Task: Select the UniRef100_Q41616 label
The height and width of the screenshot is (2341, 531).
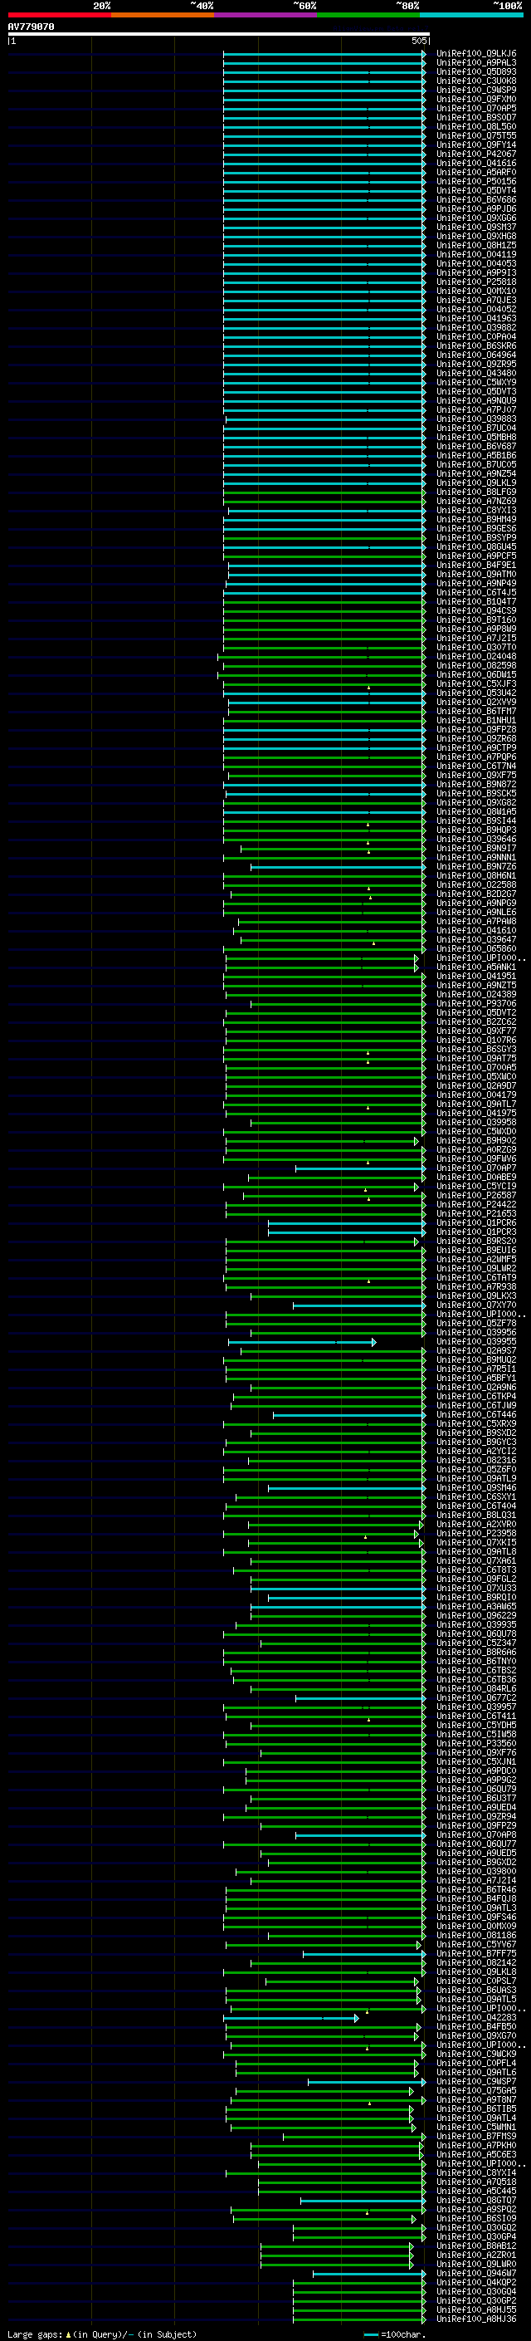Action: [475, 164]
